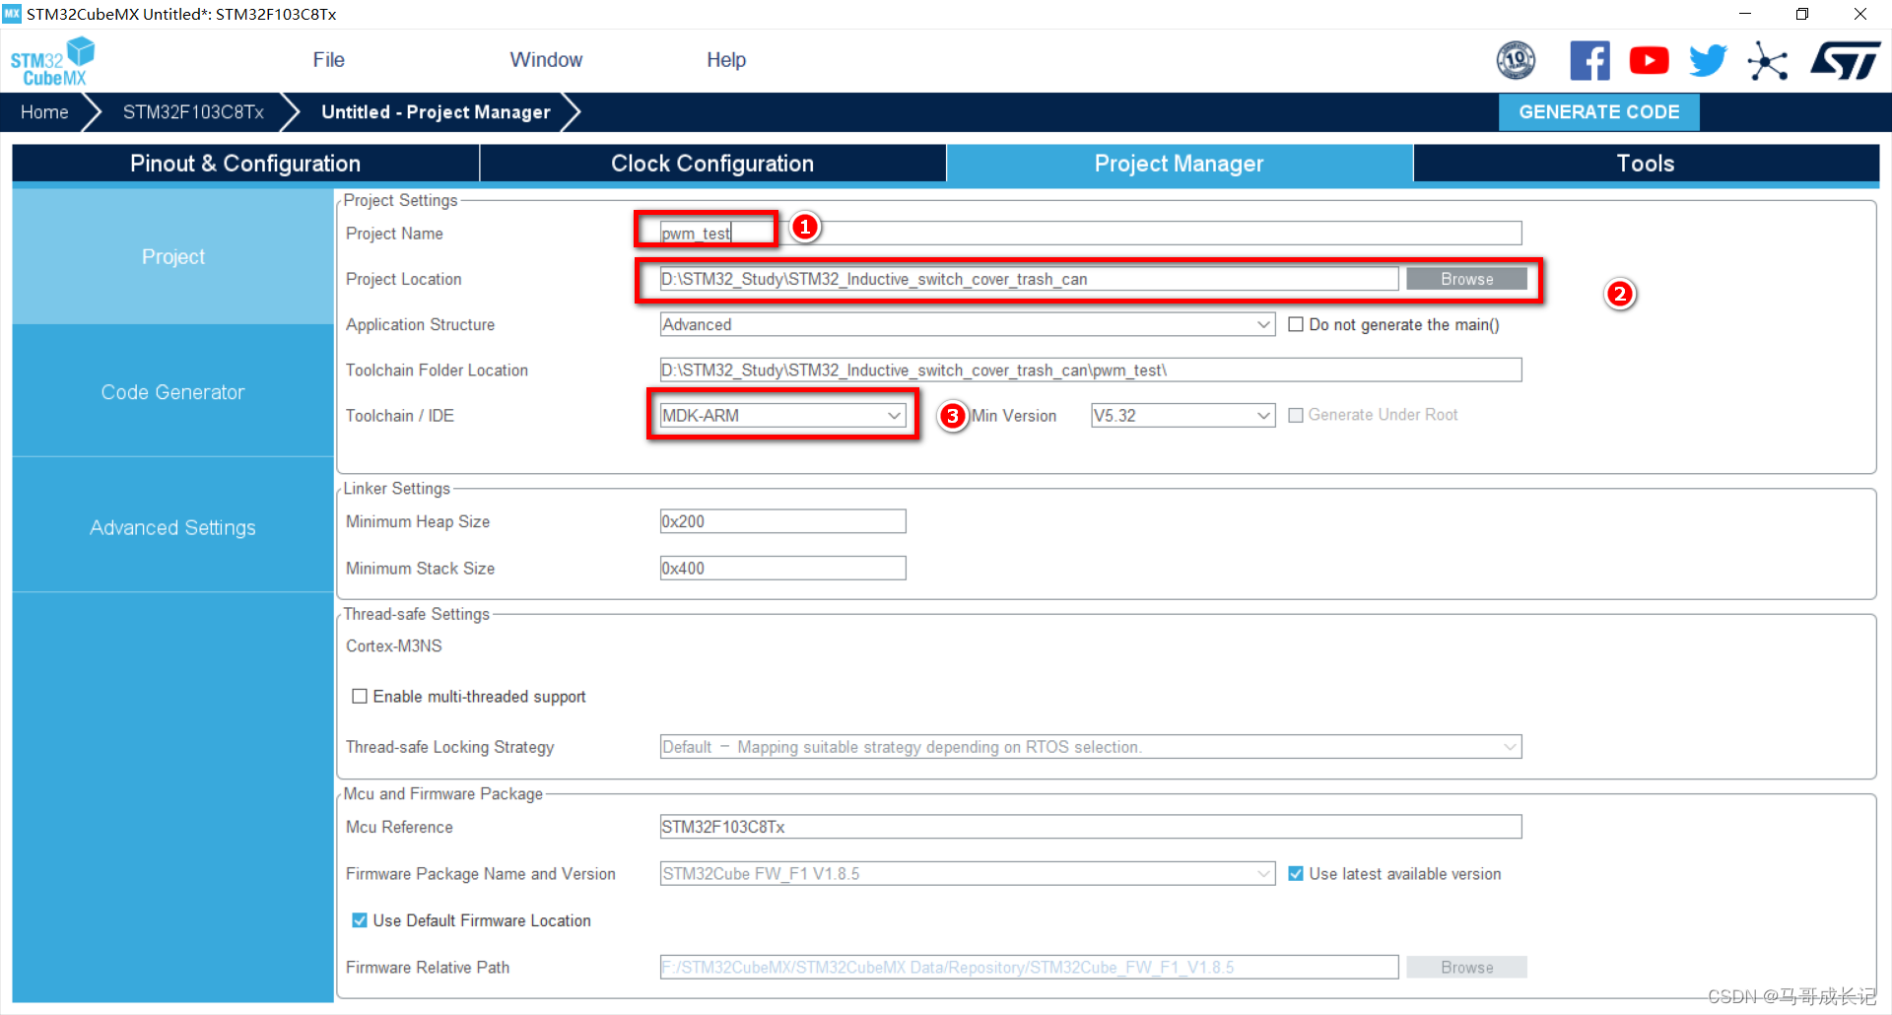Toggle Use Default Firmware Location checkbox
The width and height of the screenshot is (1892, 1015).
(x=360, y=919)
